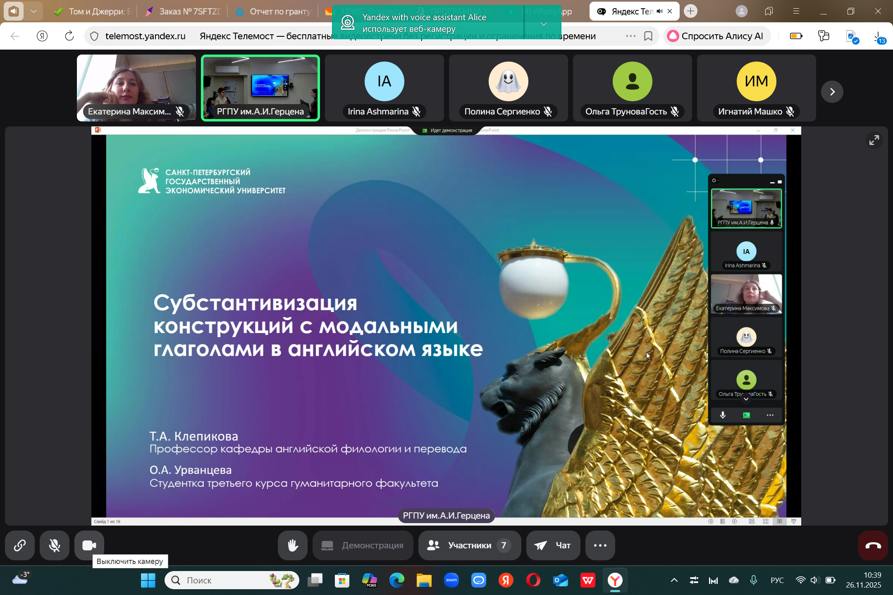This screenshot has width=893, height=595.
Task: Show next participants with right arrow
Action: coord(832,92)
